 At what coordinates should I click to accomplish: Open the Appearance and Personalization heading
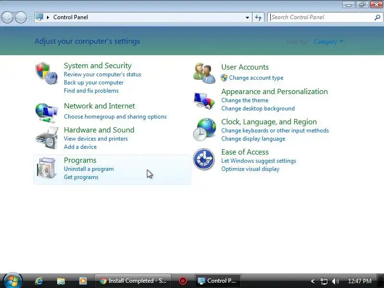tap(275, 92)
